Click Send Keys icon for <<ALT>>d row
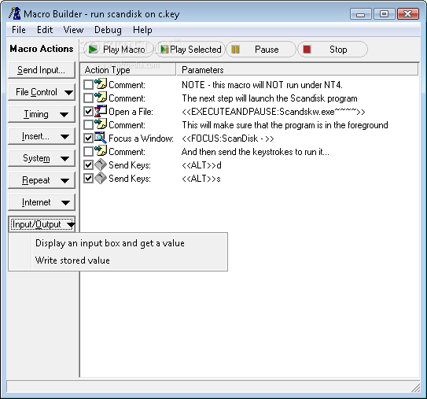This screenshot has height=399, width=427. coord(101,164)
